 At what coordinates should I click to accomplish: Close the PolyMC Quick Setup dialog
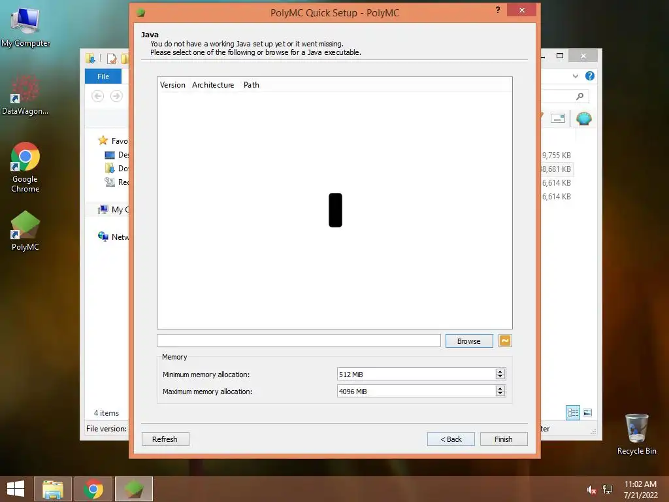(x=522, y=10)
